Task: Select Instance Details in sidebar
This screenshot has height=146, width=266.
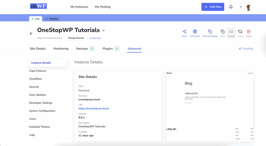Action: tap(48, 63)
